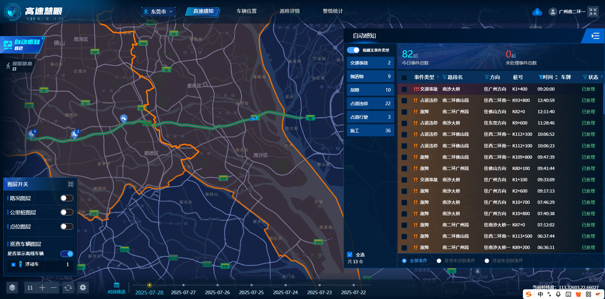Zoom in the map with plus button

pyautogui.click(x=42, y=287)
